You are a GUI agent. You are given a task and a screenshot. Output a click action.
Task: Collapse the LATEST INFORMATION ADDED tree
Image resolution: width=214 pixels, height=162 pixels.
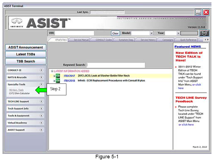pyautogui.click(x=52, y=71)
